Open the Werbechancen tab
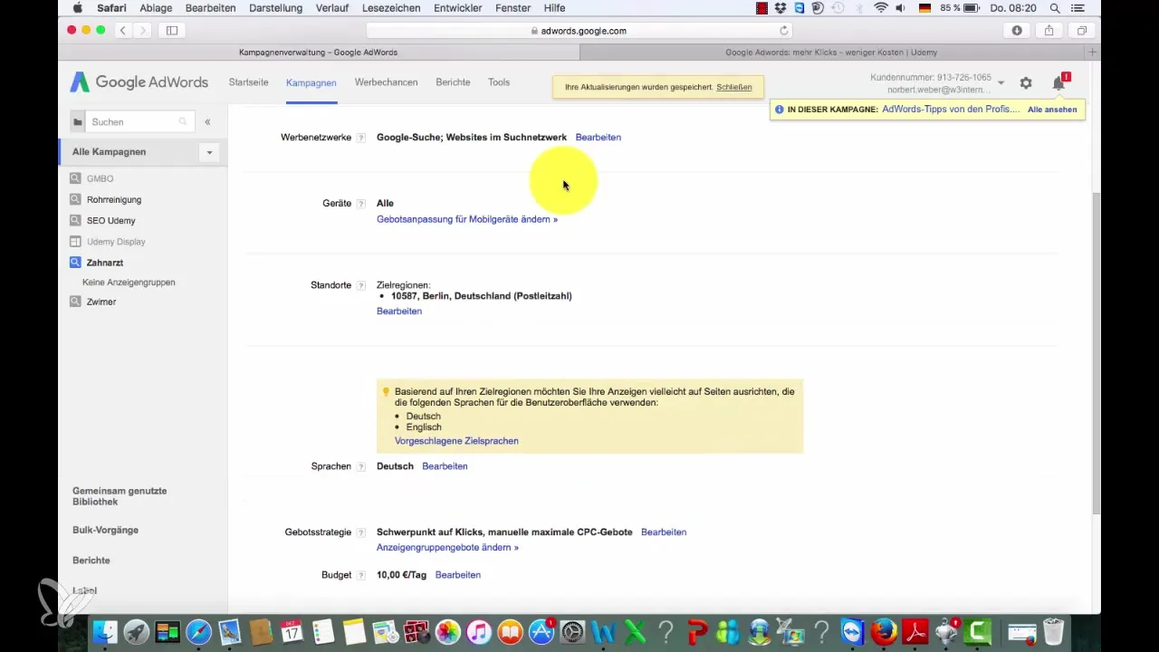 coord(386,82)
